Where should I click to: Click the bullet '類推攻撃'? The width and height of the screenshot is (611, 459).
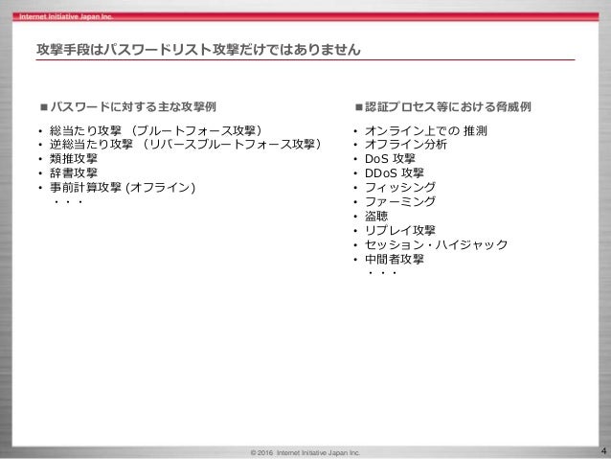click(x=73, y=159)
